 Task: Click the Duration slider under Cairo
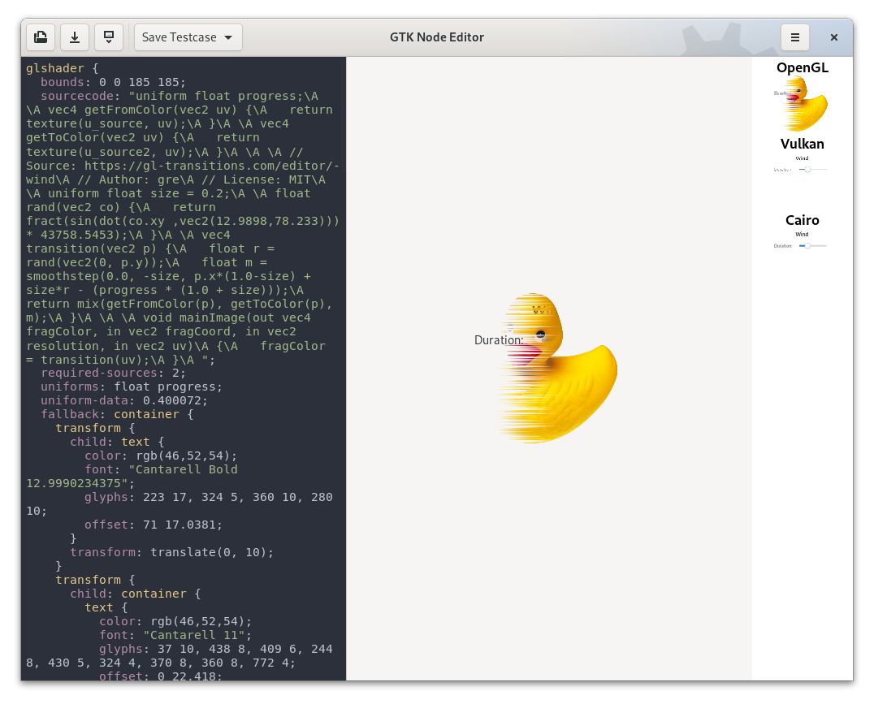tap(813, 246)
